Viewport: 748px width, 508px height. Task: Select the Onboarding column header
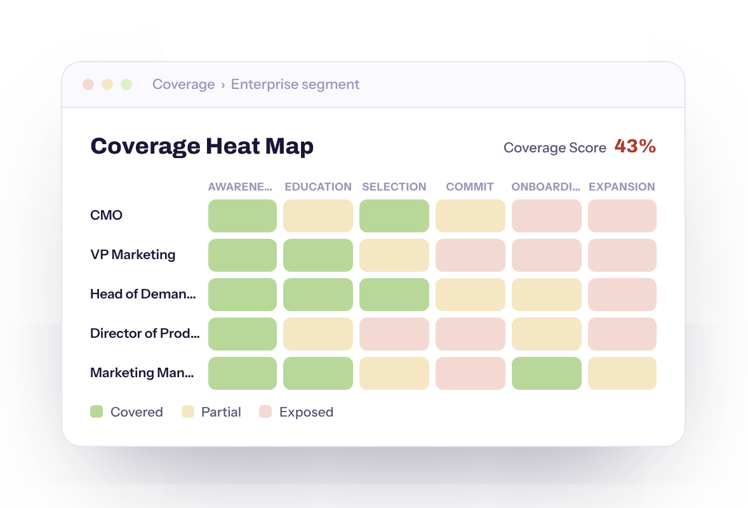(545, 187)
